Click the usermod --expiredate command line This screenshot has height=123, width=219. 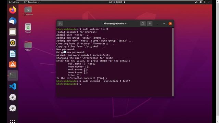coord(93,81)
